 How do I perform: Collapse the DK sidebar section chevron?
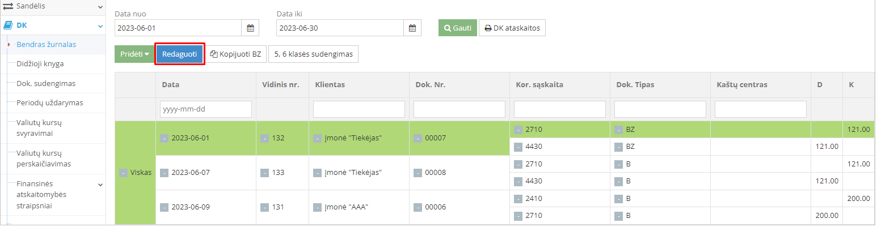(100, 25)
